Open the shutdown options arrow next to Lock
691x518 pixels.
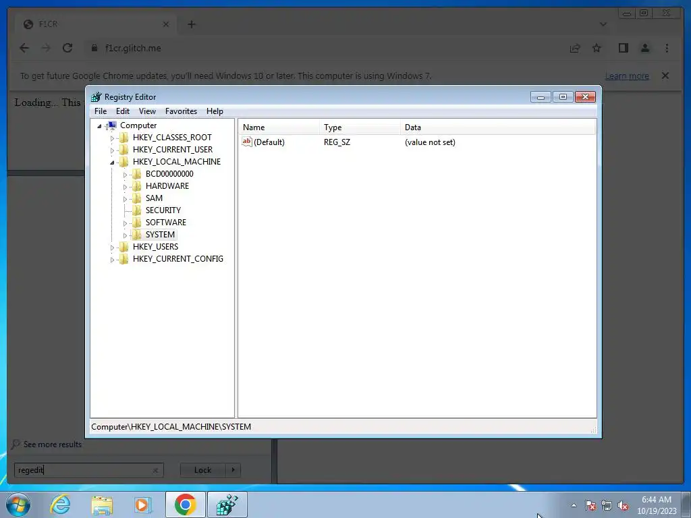pos(233,470)
